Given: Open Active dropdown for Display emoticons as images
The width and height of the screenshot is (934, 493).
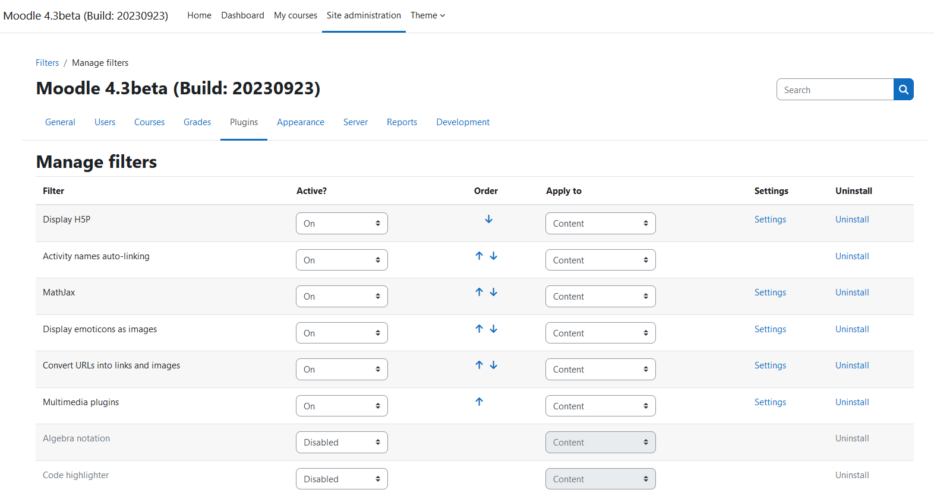Looking at the screenshot, I should (342, 333).
